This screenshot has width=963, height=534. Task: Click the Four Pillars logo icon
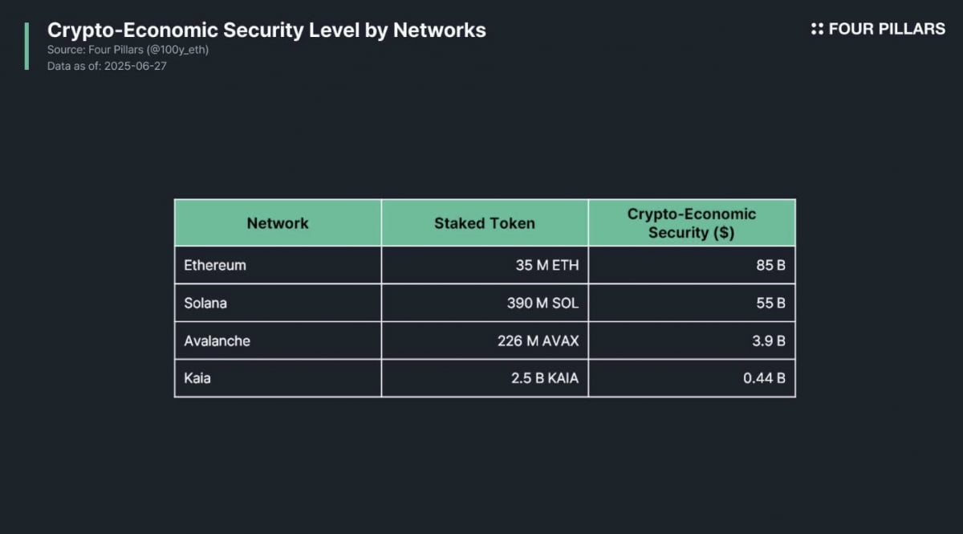[817, 29]
